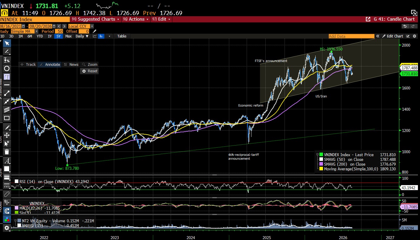Open the dashed line style option

[7, 186]
